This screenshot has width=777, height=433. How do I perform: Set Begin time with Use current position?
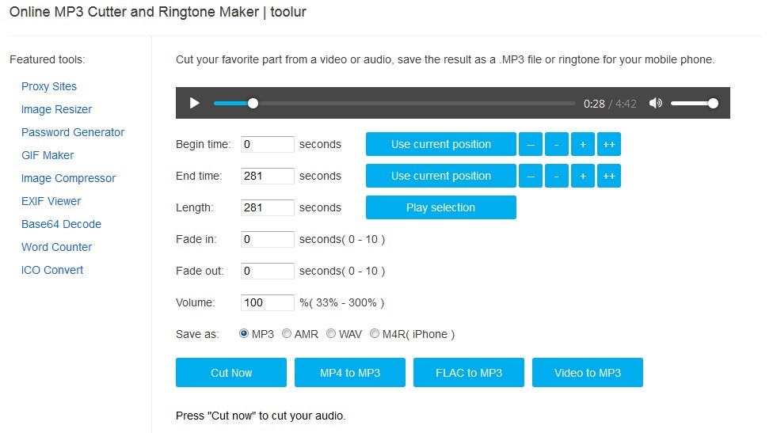(441, 144)
